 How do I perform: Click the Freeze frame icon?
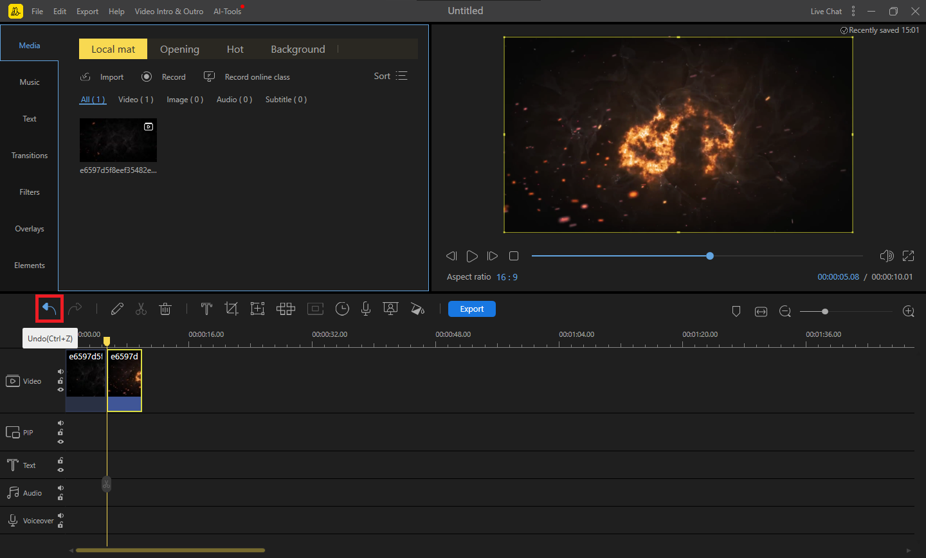pos(315,309)
